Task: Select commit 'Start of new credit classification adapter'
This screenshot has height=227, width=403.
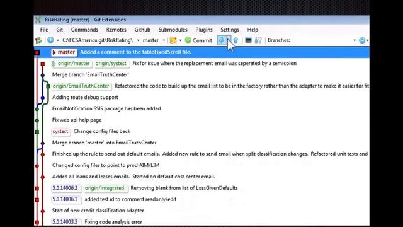Action: click(x=98, y=211)
